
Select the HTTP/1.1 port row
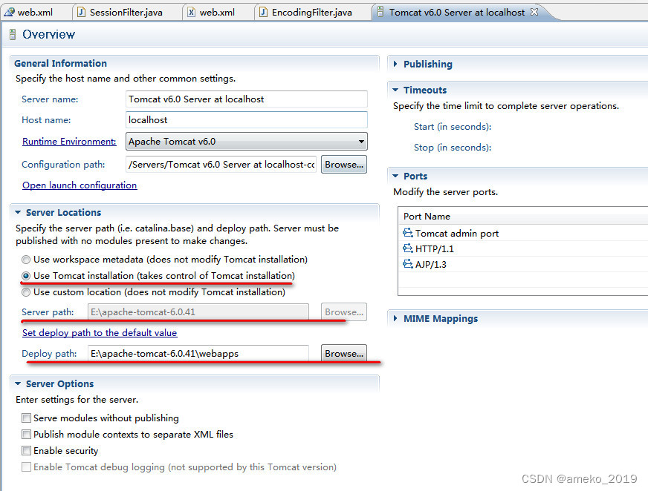tap(524, 248)
